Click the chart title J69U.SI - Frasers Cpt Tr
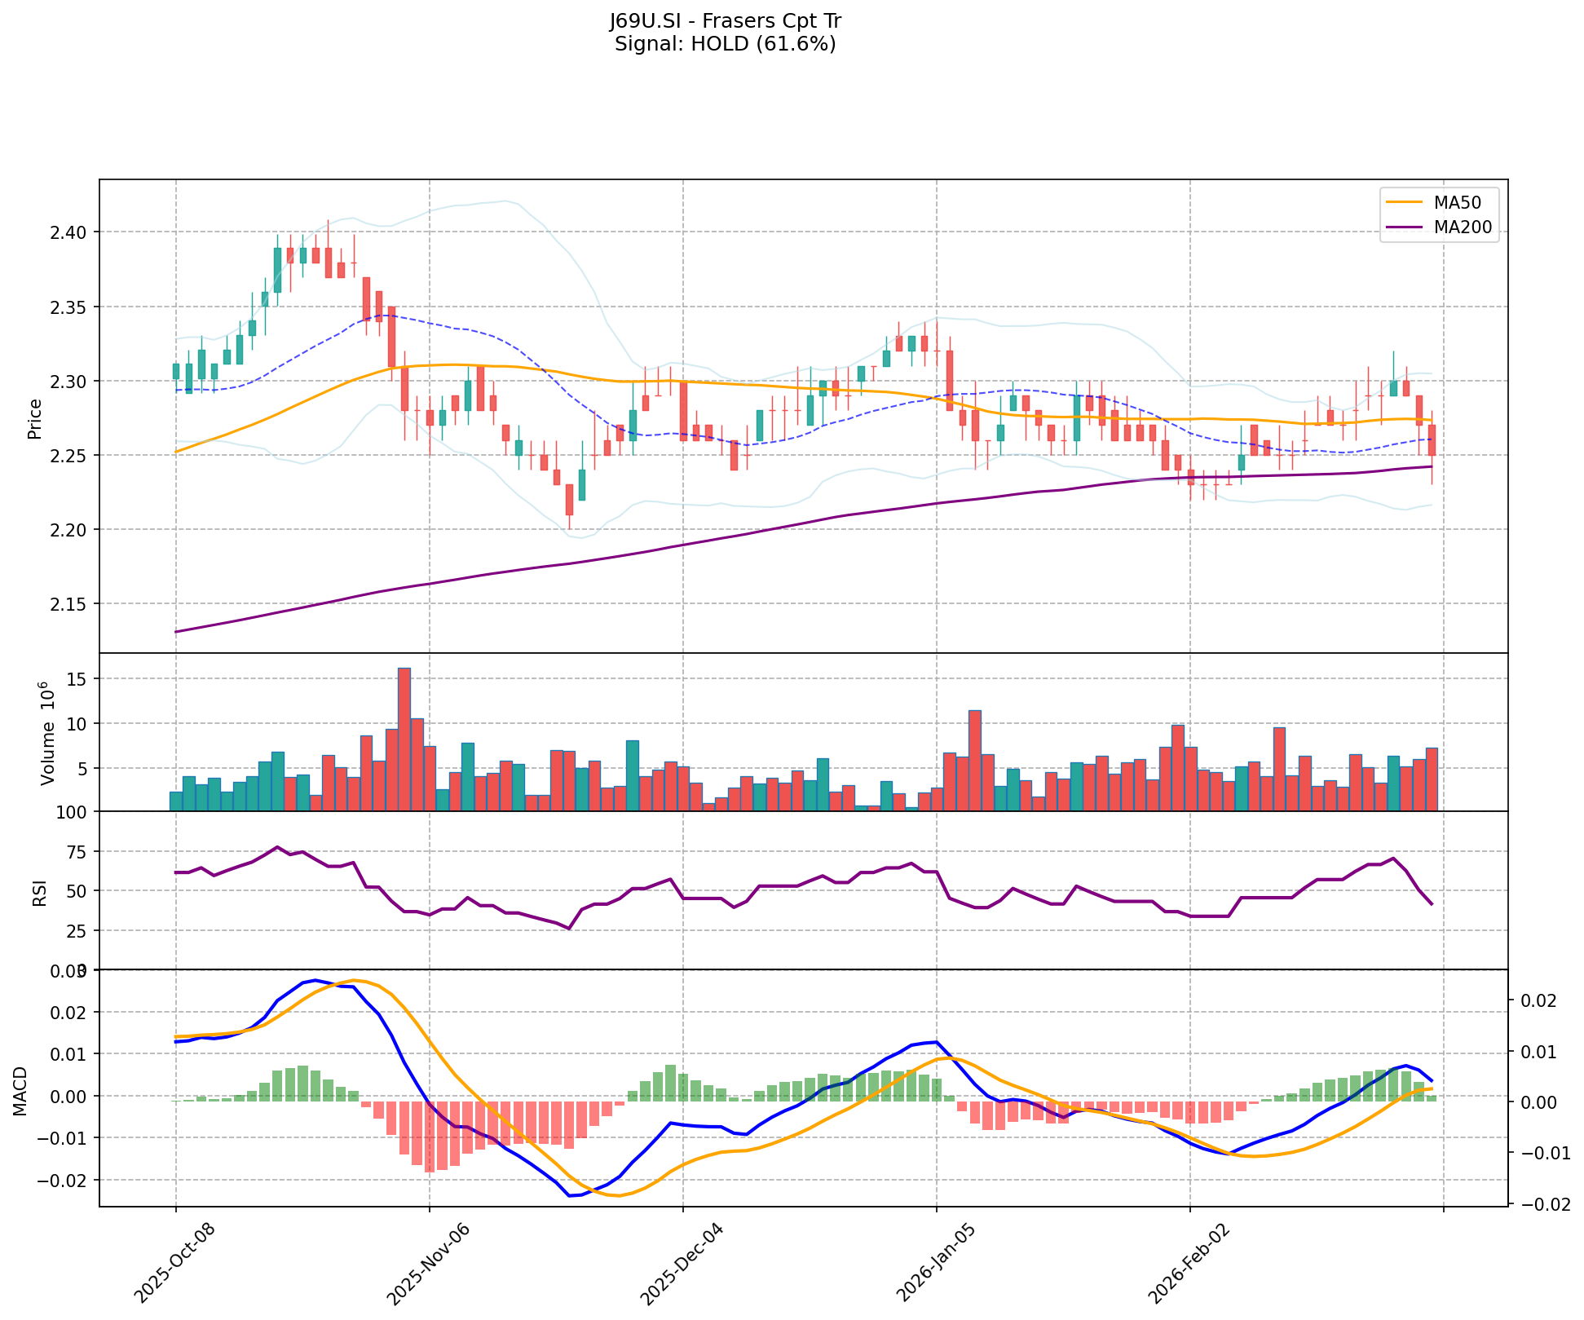 pyautogui.click(x=725, y=21)
